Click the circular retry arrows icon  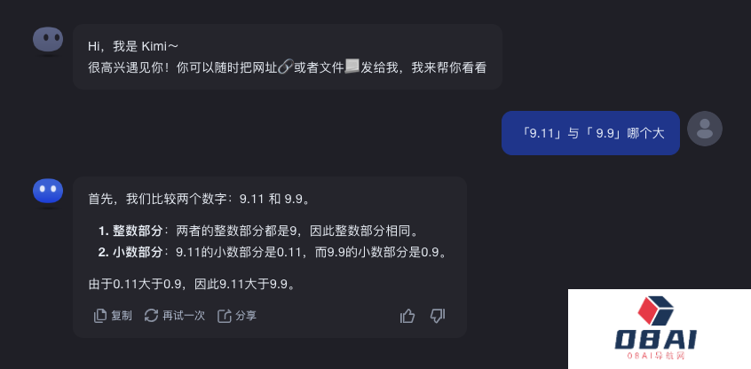pyautogui.click(x=151, y=315)
